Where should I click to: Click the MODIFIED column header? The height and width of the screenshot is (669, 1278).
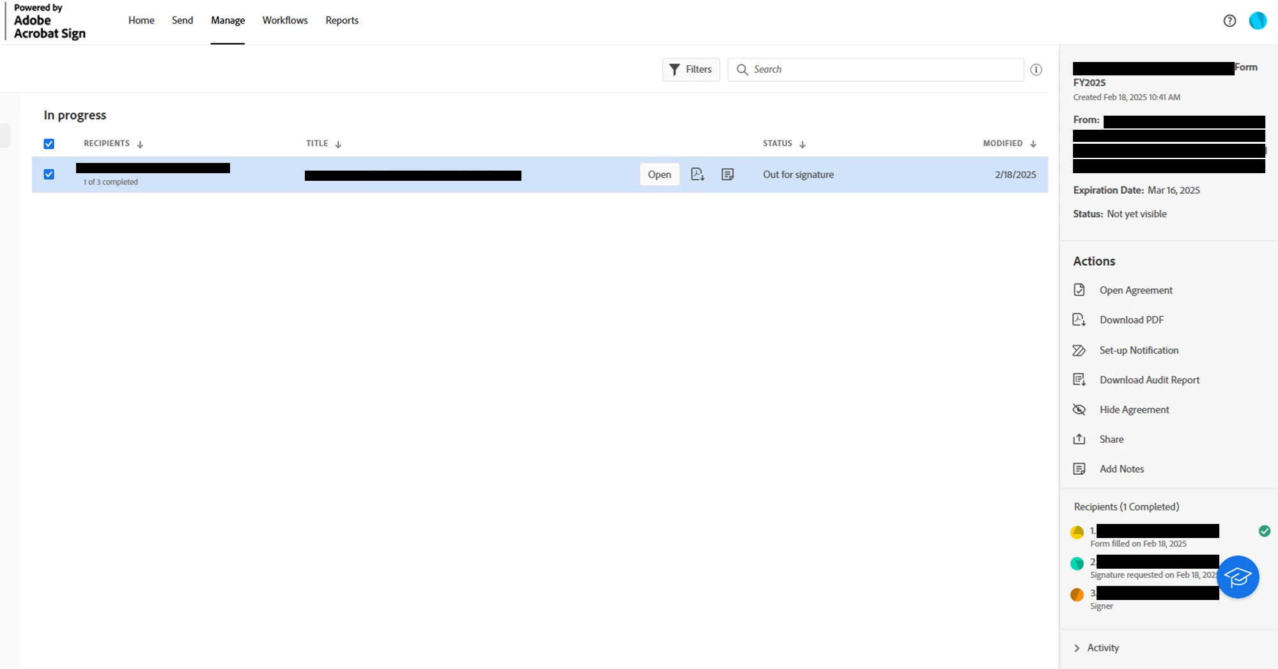pyautogui.click(x=1003, y=144)
